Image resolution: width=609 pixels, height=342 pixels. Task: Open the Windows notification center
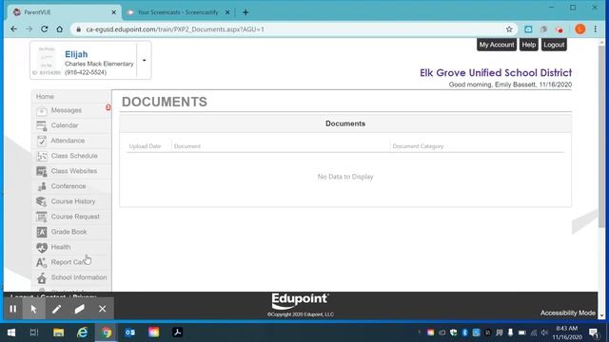[594, 332]
